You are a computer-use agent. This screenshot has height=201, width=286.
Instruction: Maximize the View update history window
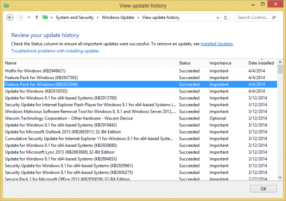click(x=262, y=4)
